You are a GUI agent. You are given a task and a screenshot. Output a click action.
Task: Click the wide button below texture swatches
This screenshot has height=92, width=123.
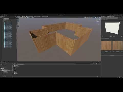(x=112, y=55)
